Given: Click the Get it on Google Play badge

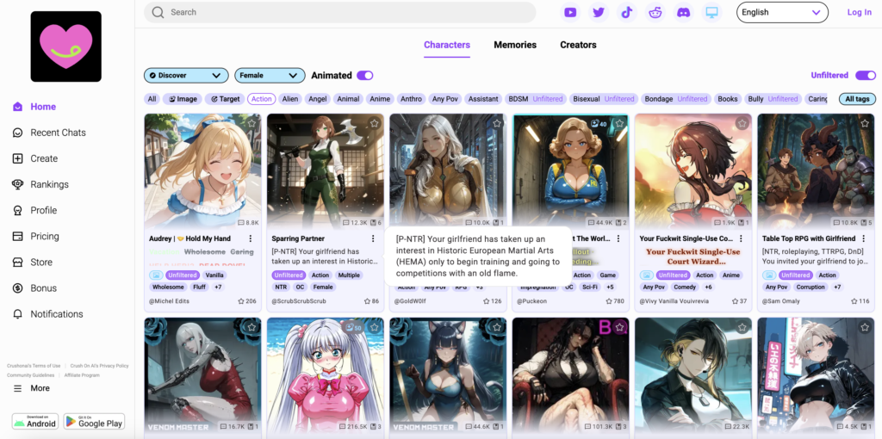Looking at the screenshot, I should pyautogui.click(x=94, y=422).
